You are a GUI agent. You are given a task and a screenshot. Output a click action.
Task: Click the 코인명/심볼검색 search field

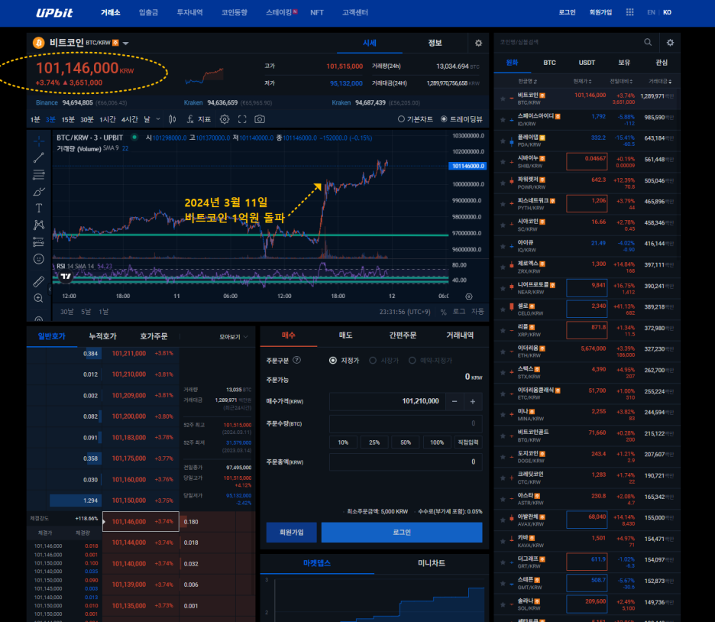pos(568,43)
